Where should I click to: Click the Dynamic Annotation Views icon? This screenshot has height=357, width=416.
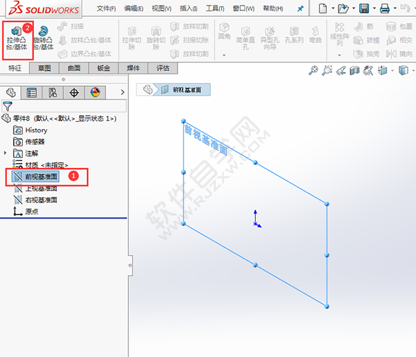[x=368, y=71]
